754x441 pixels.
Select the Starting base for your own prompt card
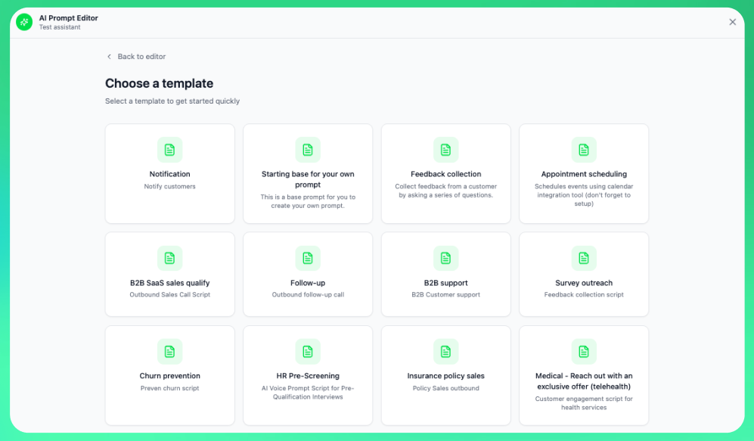click(x=307, y=173)
